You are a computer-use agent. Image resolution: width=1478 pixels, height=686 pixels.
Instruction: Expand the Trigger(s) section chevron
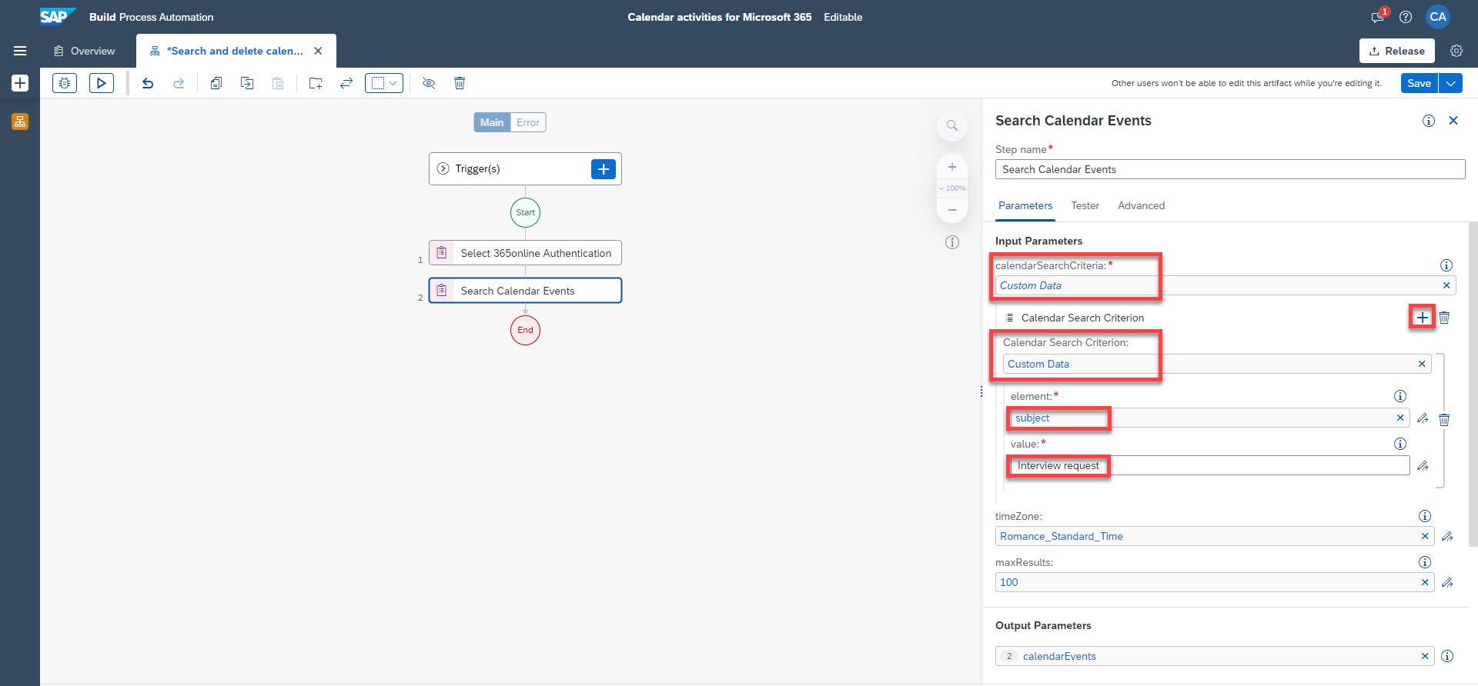point(443,168)
